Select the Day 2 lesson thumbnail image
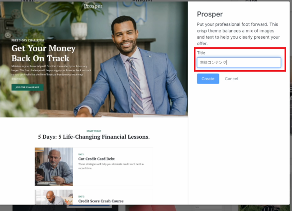The width and height of the screenshot is (292, 211). point(54,197)
